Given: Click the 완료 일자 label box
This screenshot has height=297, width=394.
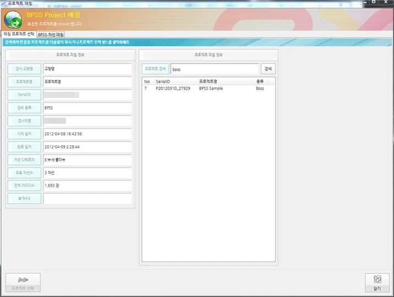Looking at the screenshot, I should point(24,147).
